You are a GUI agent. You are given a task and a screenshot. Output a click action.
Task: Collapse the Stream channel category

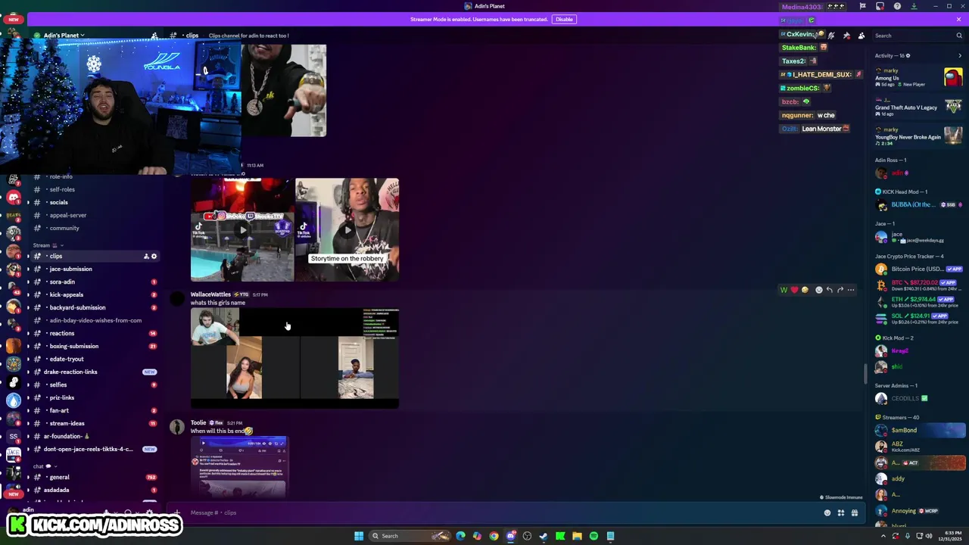(x=47, y=245)
